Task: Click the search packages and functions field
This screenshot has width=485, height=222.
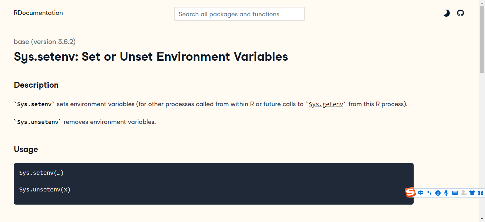Action: click(x=239, y=14)
